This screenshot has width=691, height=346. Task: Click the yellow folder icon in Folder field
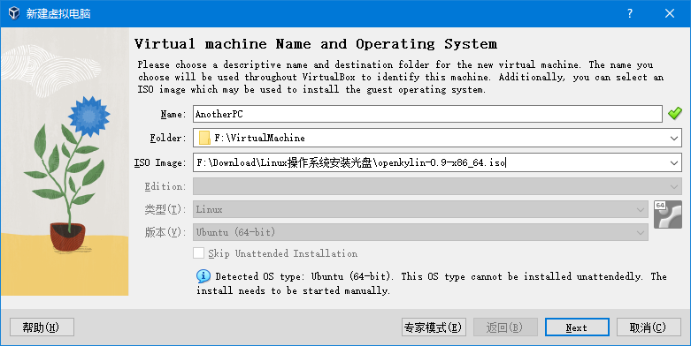(x=204, y=138)
